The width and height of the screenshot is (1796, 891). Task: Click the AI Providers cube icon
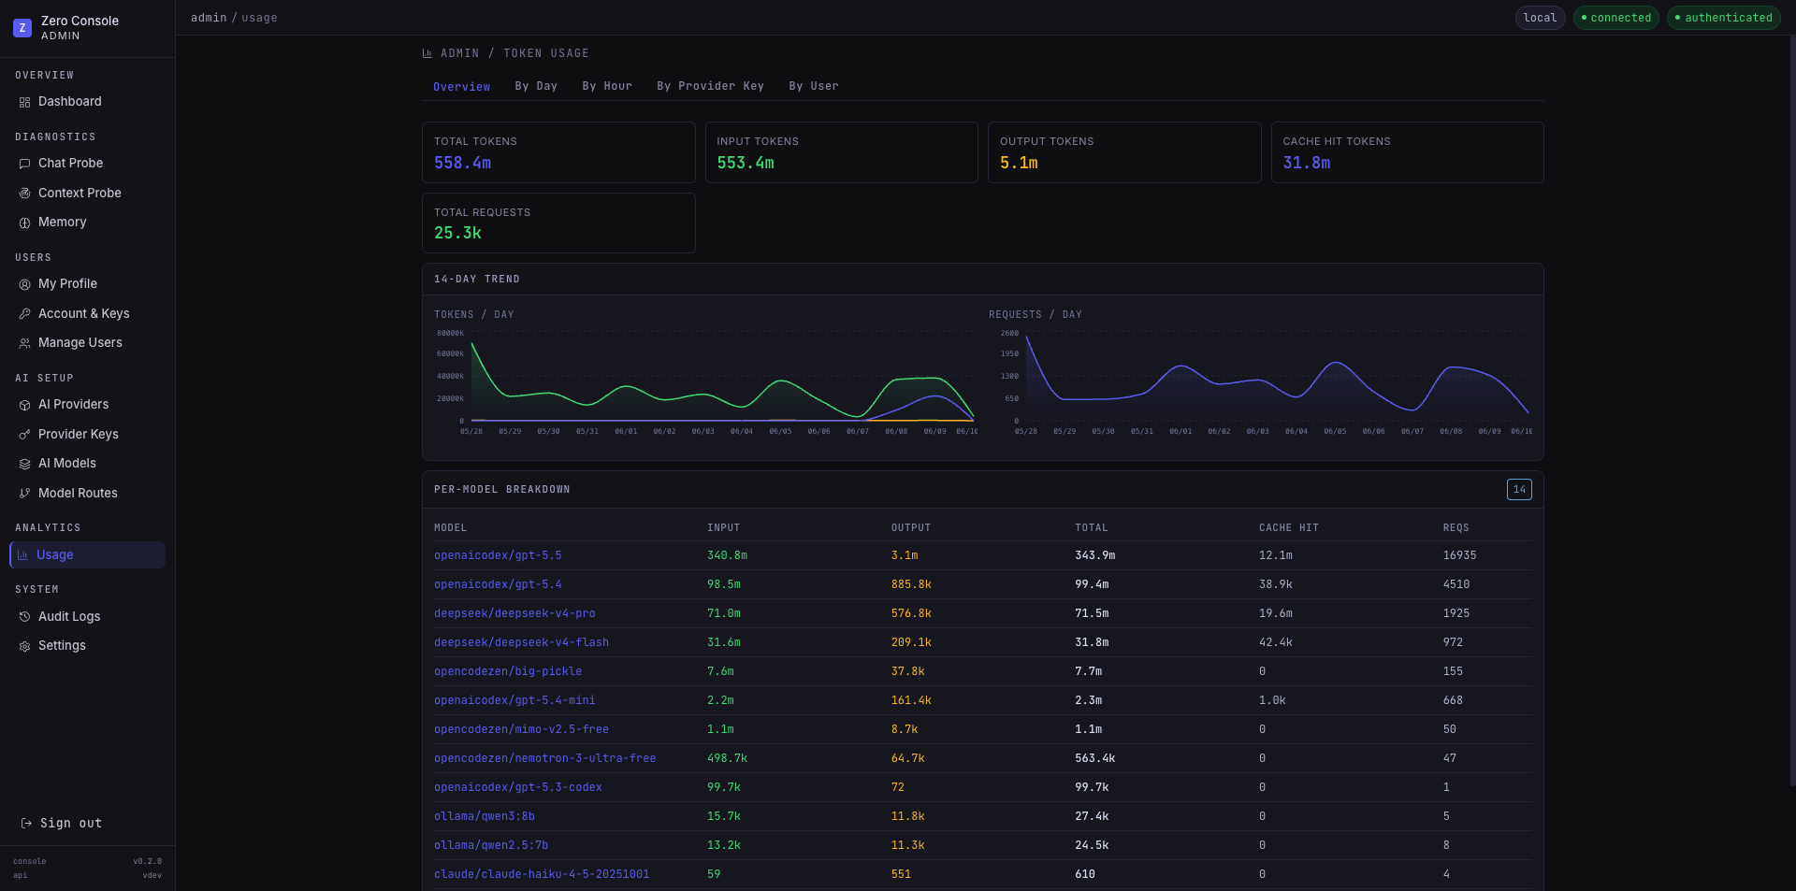coord(24,405)
